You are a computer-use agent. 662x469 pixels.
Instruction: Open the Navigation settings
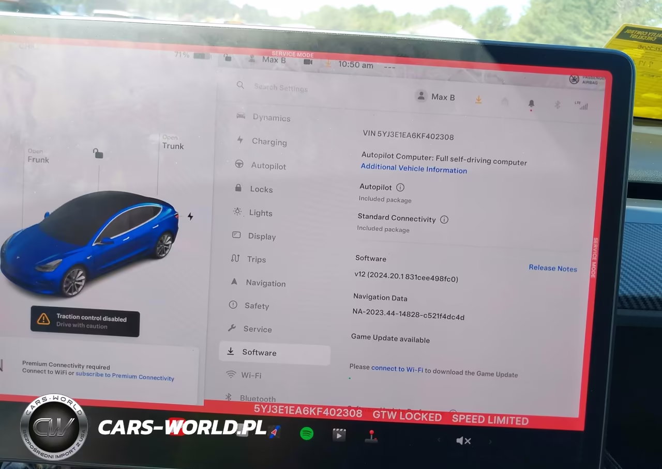coord(258,283)
